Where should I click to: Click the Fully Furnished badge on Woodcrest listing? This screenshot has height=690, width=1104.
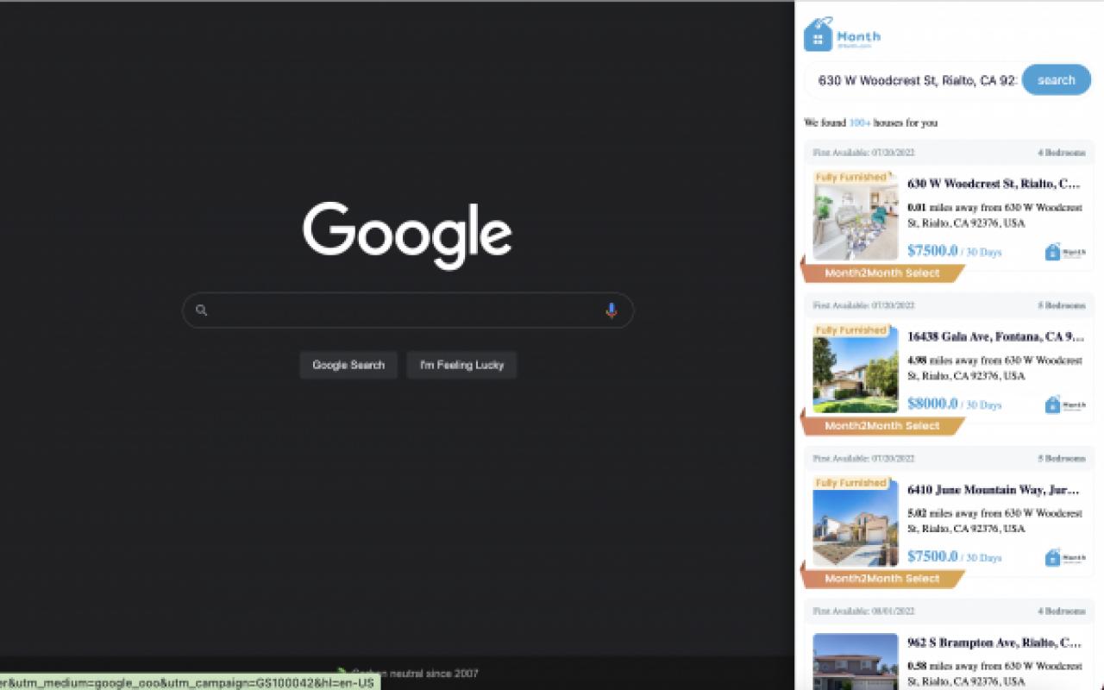(851, 178)
